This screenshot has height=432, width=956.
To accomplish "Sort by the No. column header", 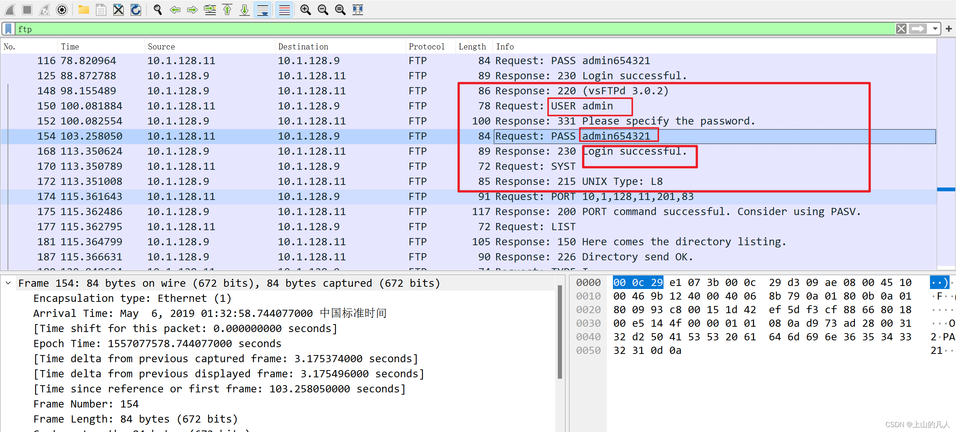I will pyautogui.click(x=29, y=46).
